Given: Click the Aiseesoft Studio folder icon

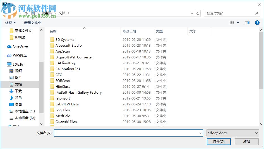Looking at the screenshot, I should 52,46.
